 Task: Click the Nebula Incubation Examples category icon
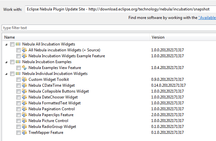pyautogui.click(x=18, y=62)
